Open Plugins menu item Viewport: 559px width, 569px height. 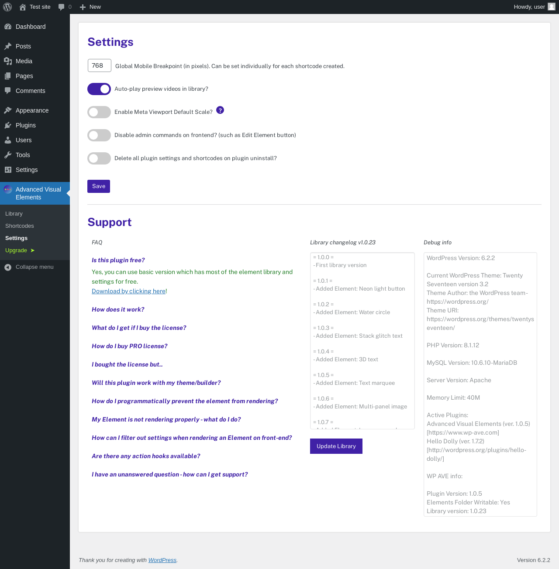35,125
